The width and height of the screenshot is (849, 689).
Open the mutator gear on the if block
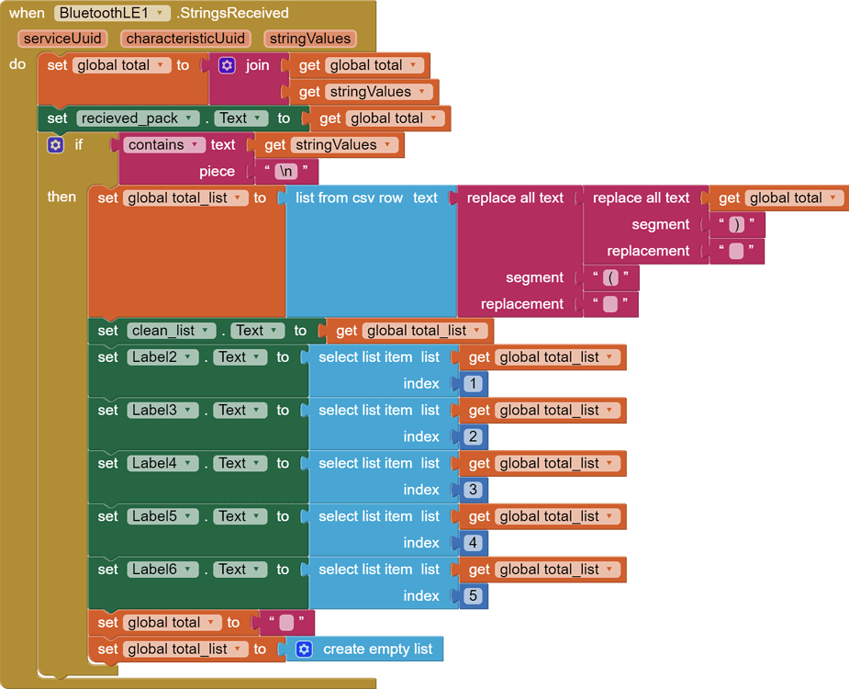coord(56,144)
